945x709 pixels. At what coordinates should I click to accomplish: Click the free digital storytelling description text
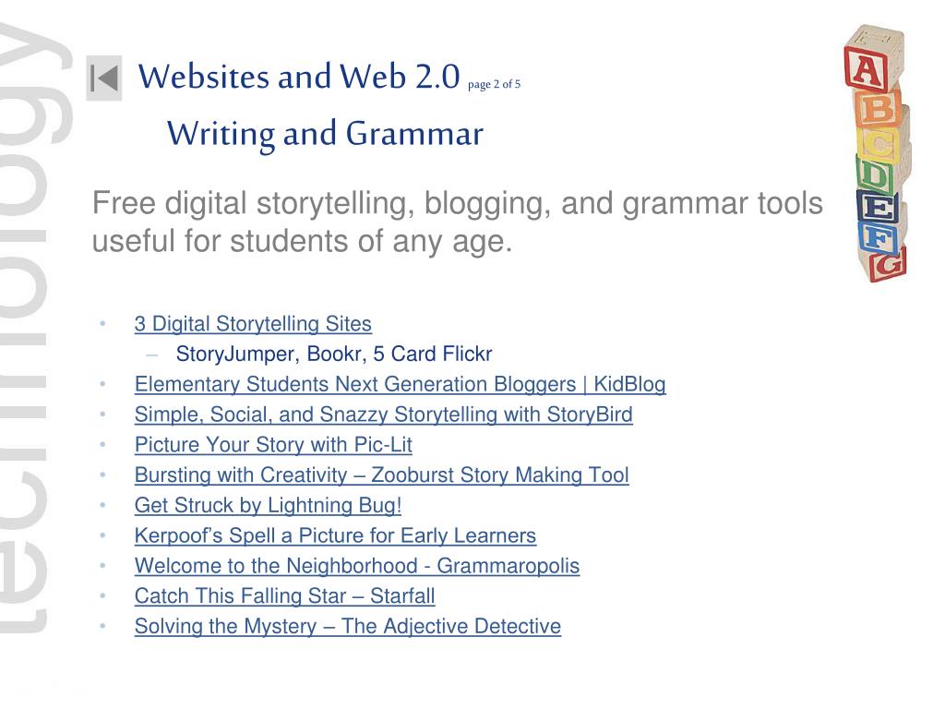tap(458, 222)
